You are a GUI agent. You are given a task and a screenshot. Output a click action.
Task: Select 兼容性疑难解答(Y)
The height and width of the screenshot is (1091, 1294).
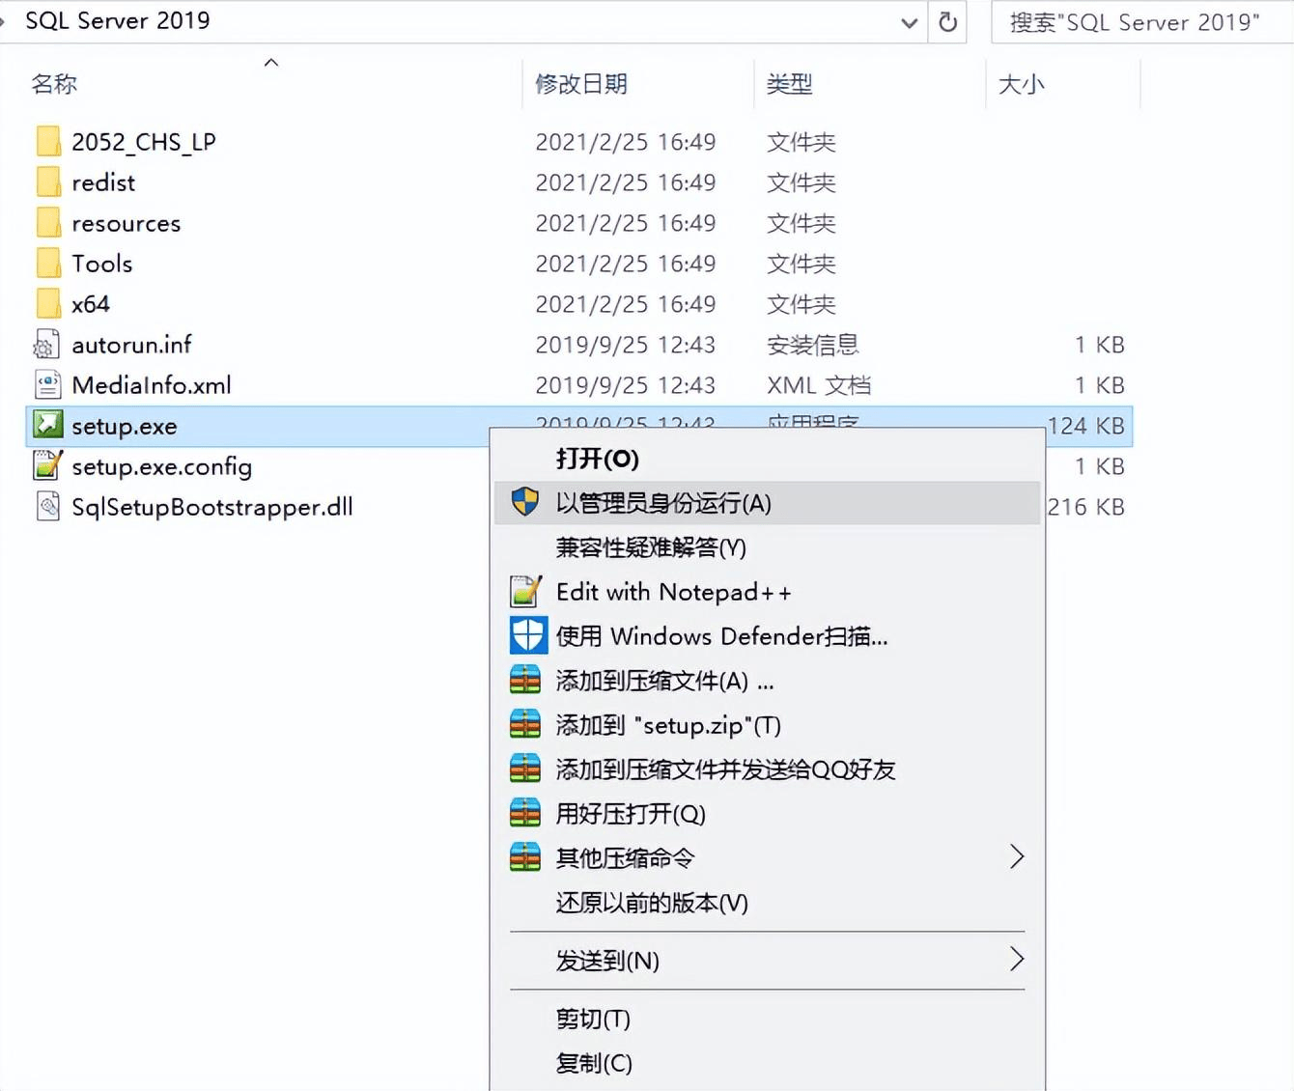pyautogui.click(x=768, y=547)
